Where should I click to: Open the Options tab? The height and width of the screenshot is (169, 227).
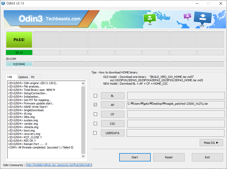23,77
